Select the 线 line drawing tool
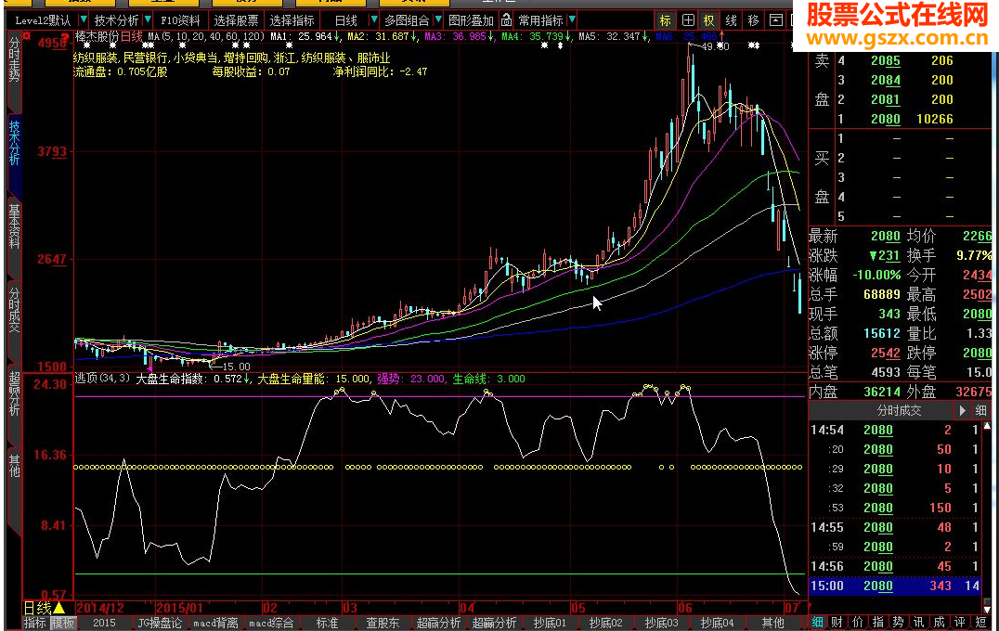The image size is (999, 631). (x=732, y=20)
